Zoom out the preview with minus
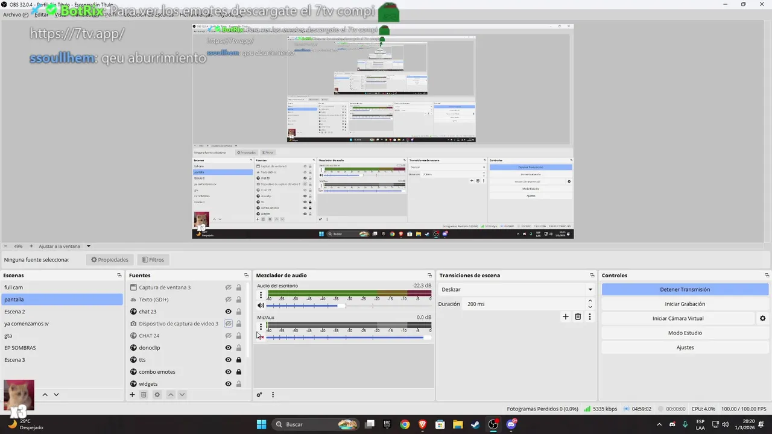The image size is (772, 434). [x=5, y=246]
